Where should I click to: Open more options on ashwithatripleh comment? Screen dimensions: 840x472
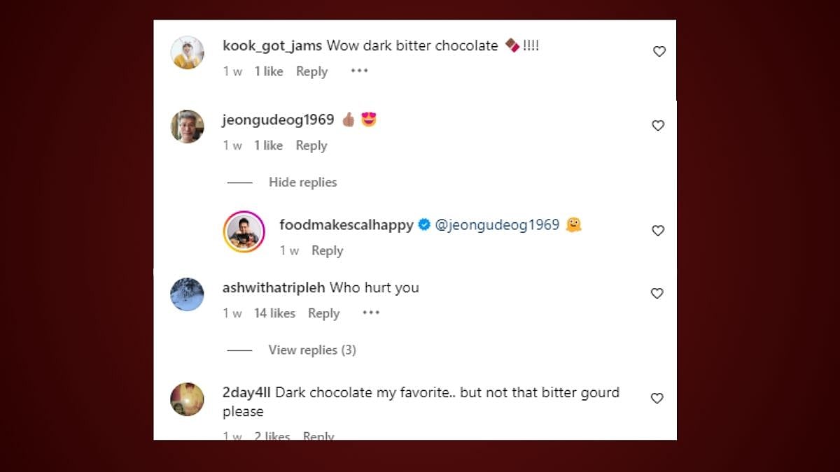point(370,313)
